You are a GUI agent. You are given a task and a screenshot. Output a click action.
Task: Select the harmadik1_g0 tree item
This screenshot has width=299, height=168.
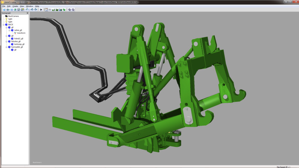click(x=17, y=47)
